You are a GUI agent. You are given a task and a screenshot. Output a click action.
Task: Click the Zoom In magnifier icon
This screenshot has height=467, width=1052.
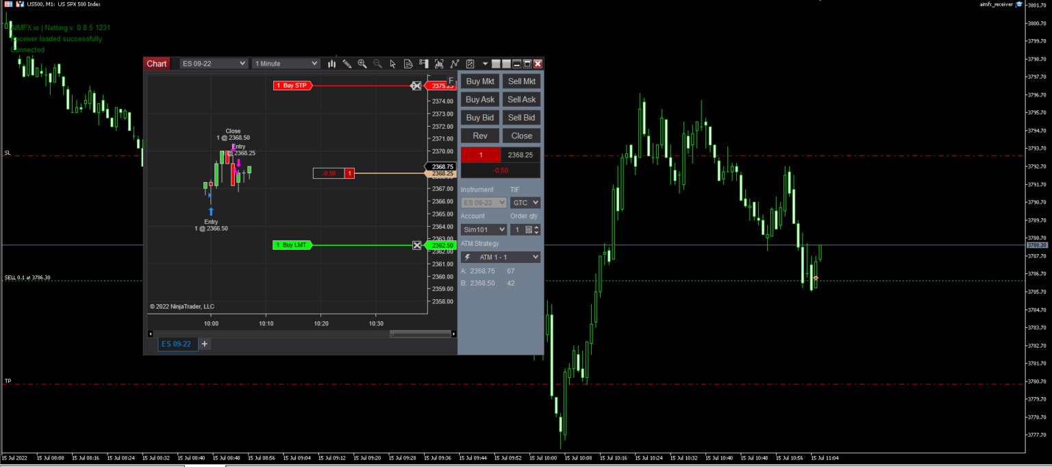point(362,64)
